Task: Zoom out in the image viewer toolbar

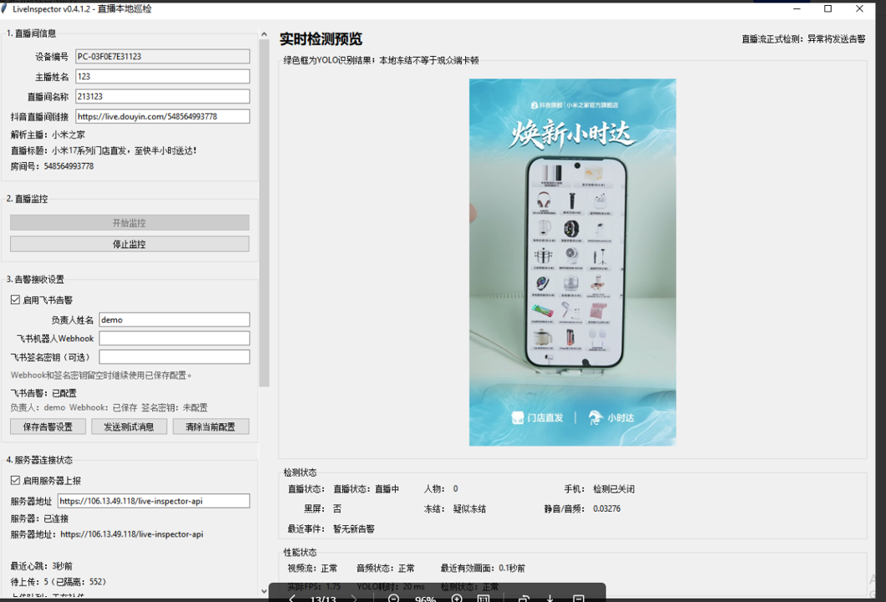Action: (x=394, y=598)
